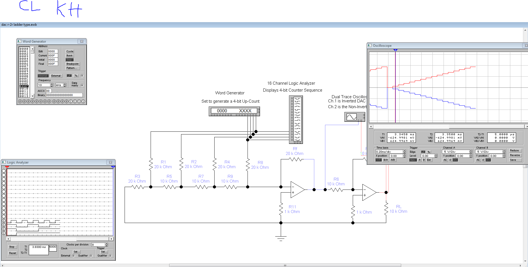Adjust Channel A Y position stepper

(x=471, y=156)
